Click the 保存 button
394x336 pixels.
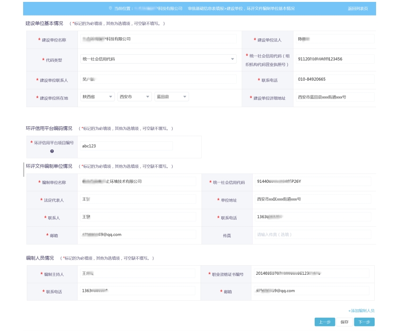(x=344, y=322)
